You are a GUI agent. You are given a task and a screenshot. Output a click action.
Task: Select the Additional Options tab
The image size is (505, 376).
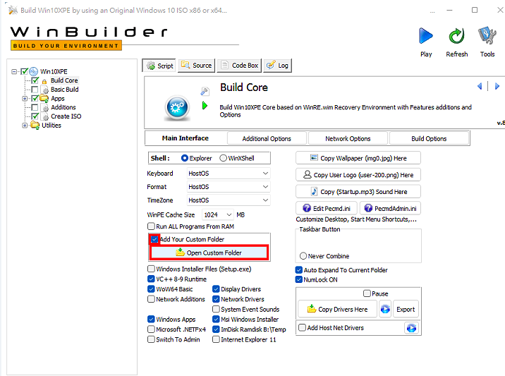pos(267,138)
